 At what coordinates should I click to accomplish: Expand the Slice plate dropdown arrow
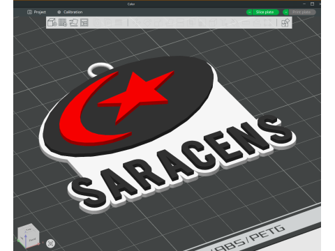click(x=249, y=12)
